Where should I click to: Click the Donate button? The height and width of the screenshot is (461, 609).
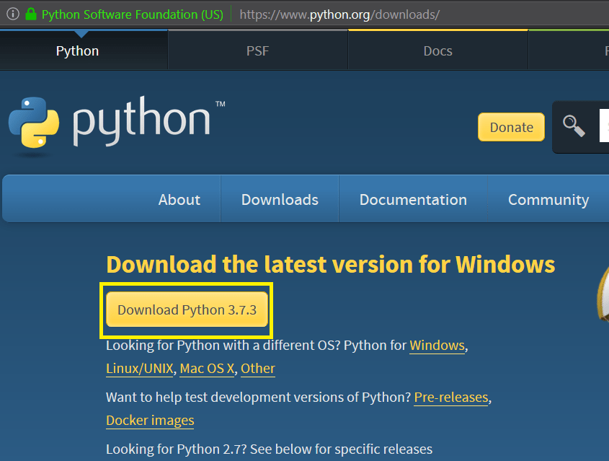tap(511, 127)
